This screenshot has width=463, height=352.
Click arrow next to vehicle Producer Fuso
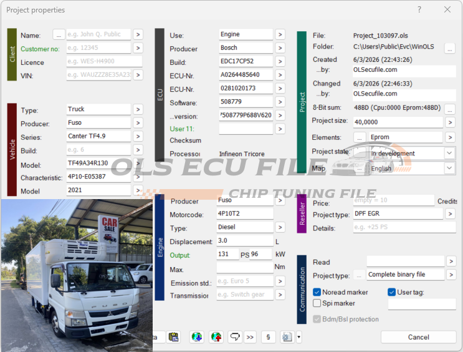pyautogui.click(x=138, y=123)
